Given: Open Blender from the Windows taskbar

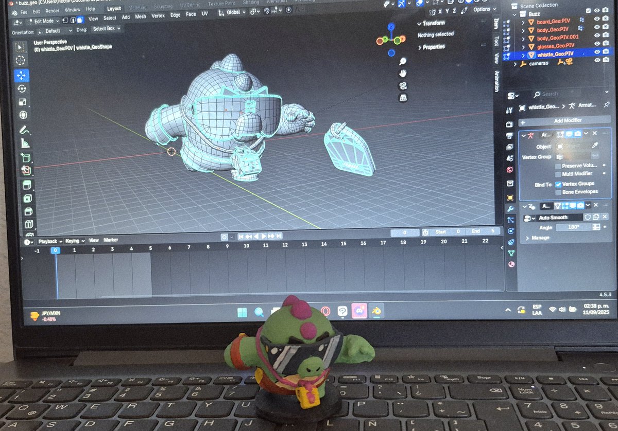Looking at the screenshot, I should (376, 311).
